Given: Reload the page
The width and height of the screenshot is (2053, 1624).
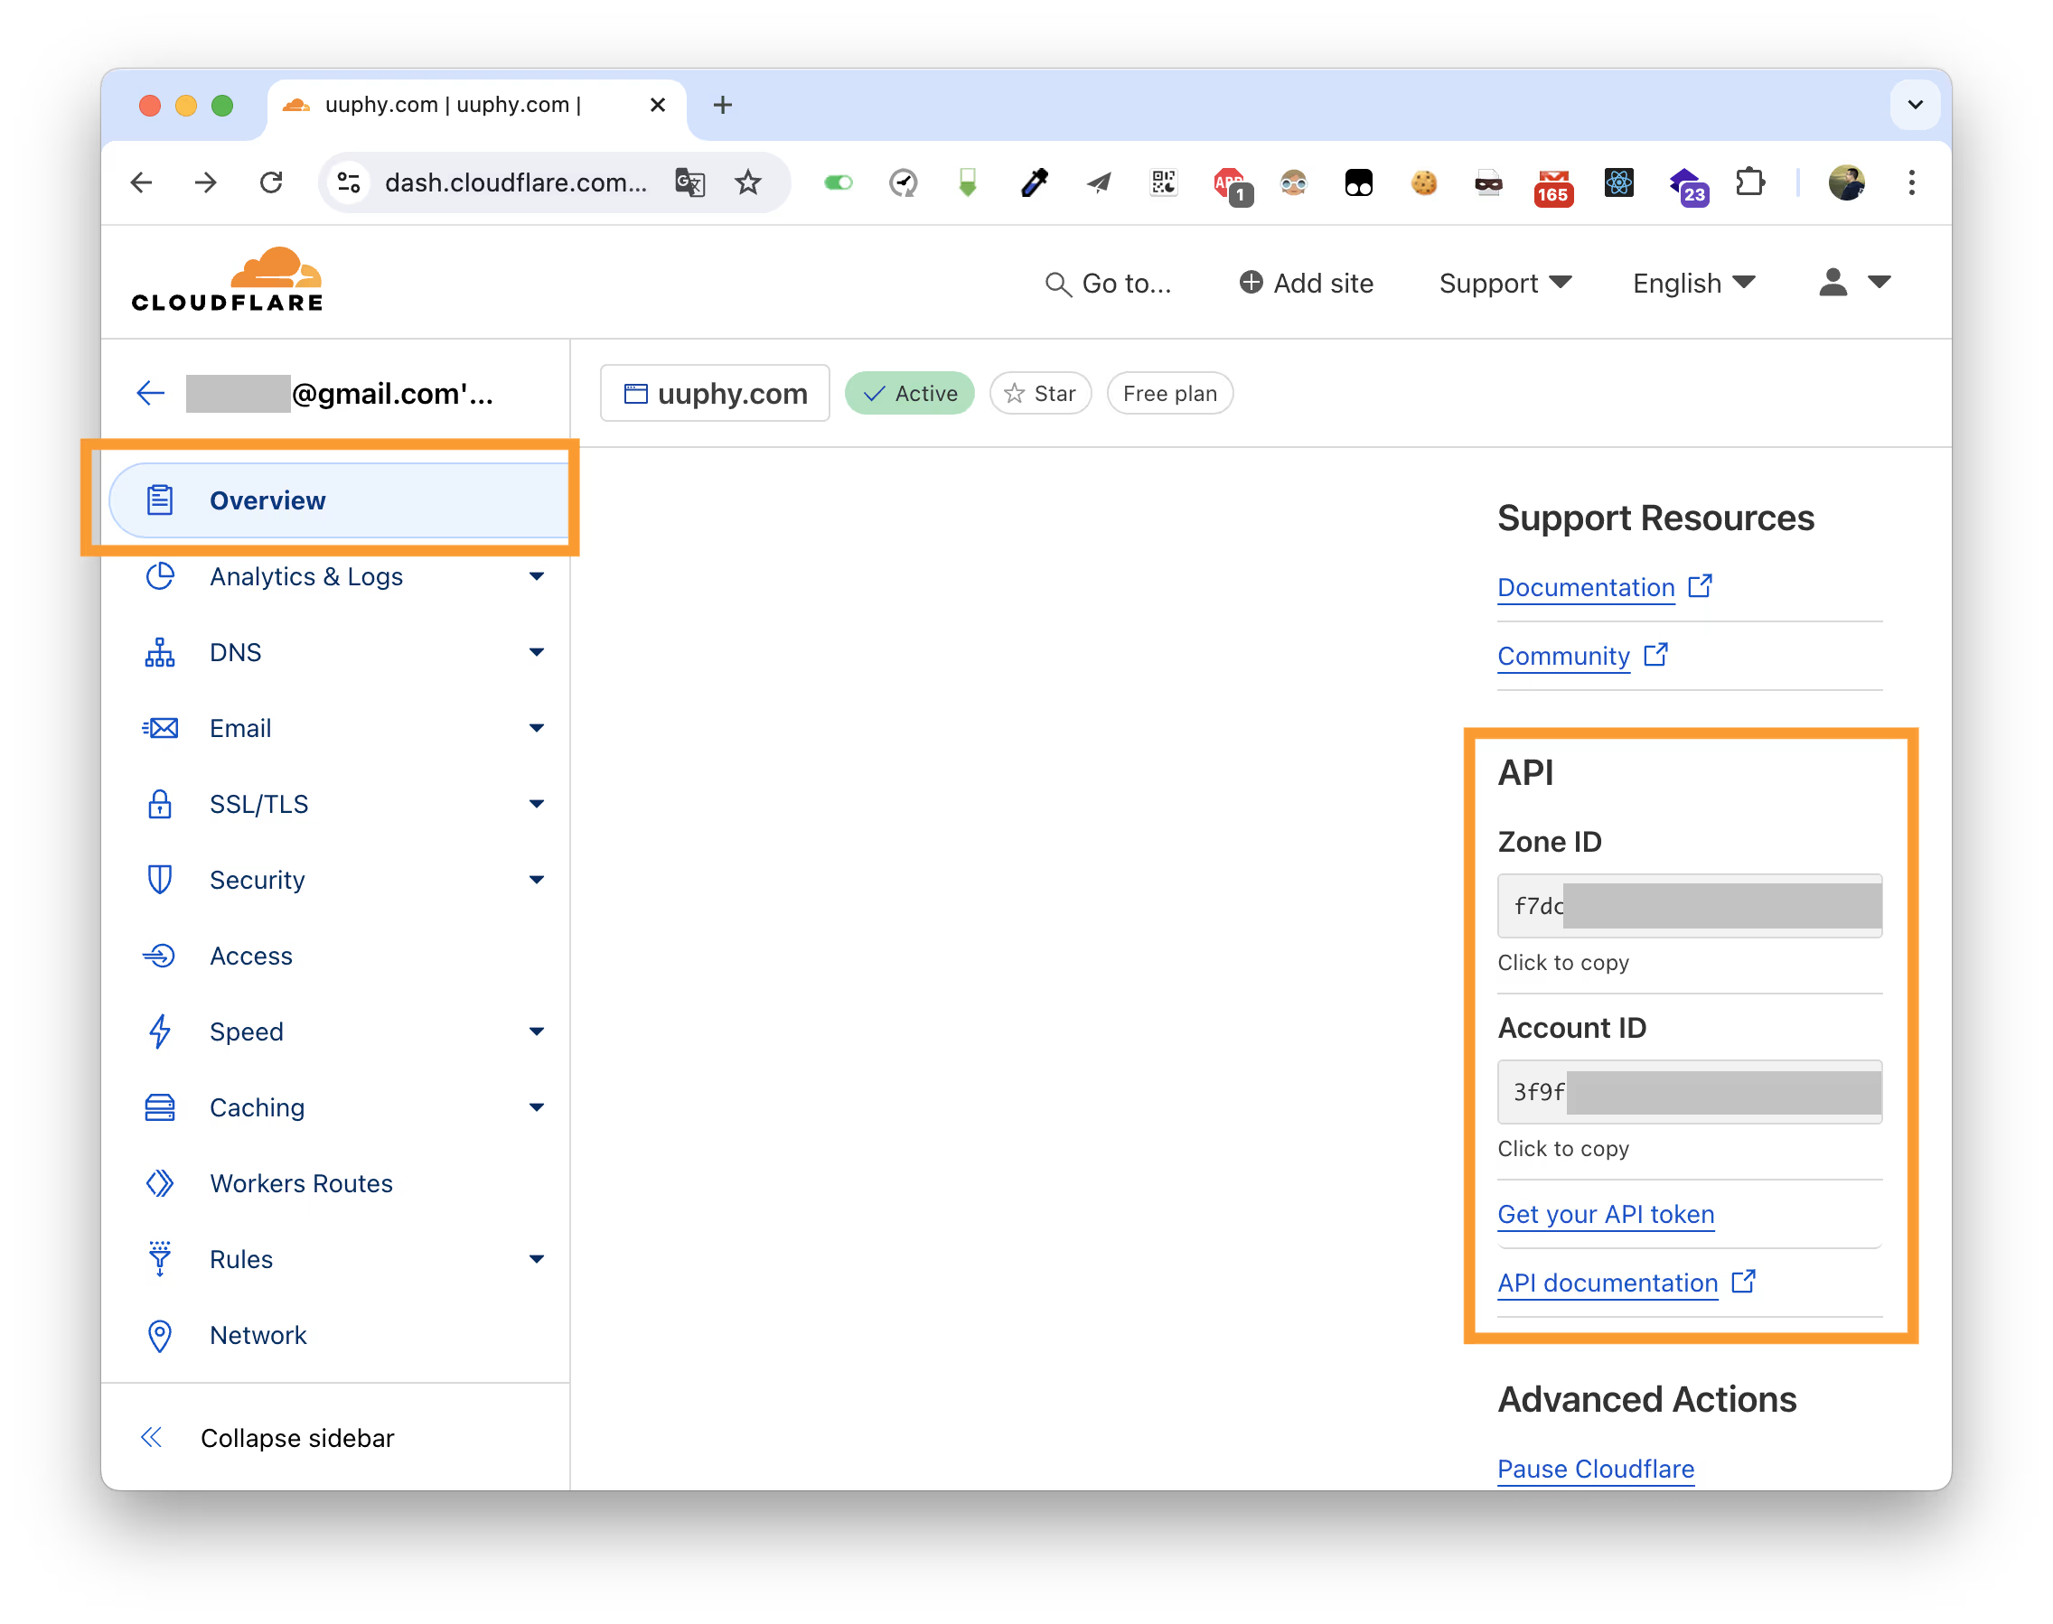Looking at the screenshot, I should (x=271, y=182).
